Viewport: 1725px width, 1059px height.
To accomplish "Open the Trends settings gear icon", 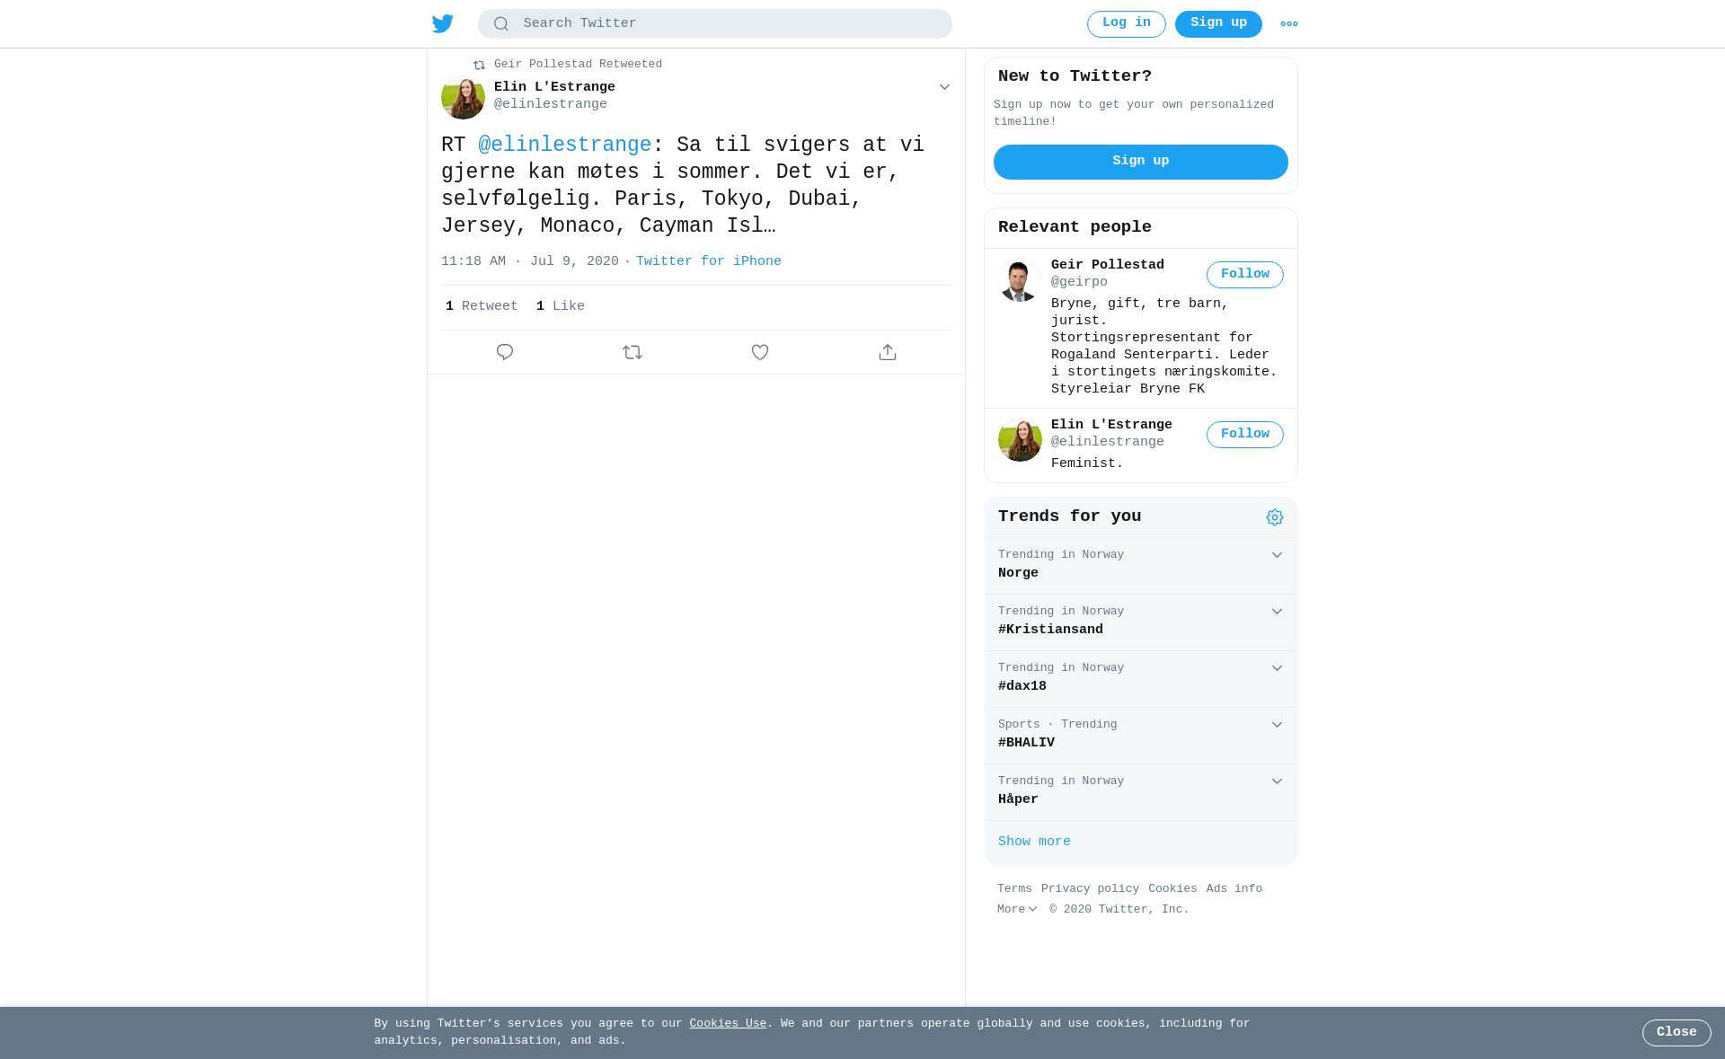I will coord(1275,517).
